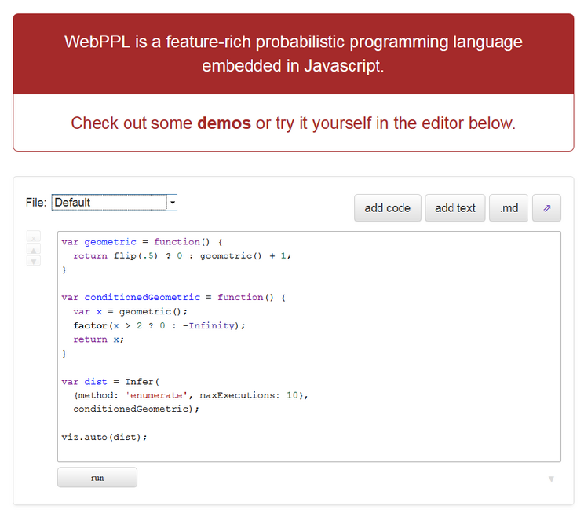Image resolution: width=584 pixels, height=517 pixels.
Task: Click 'factor' in the code editor
Action: pyautogui.click(x=90, y=325)
